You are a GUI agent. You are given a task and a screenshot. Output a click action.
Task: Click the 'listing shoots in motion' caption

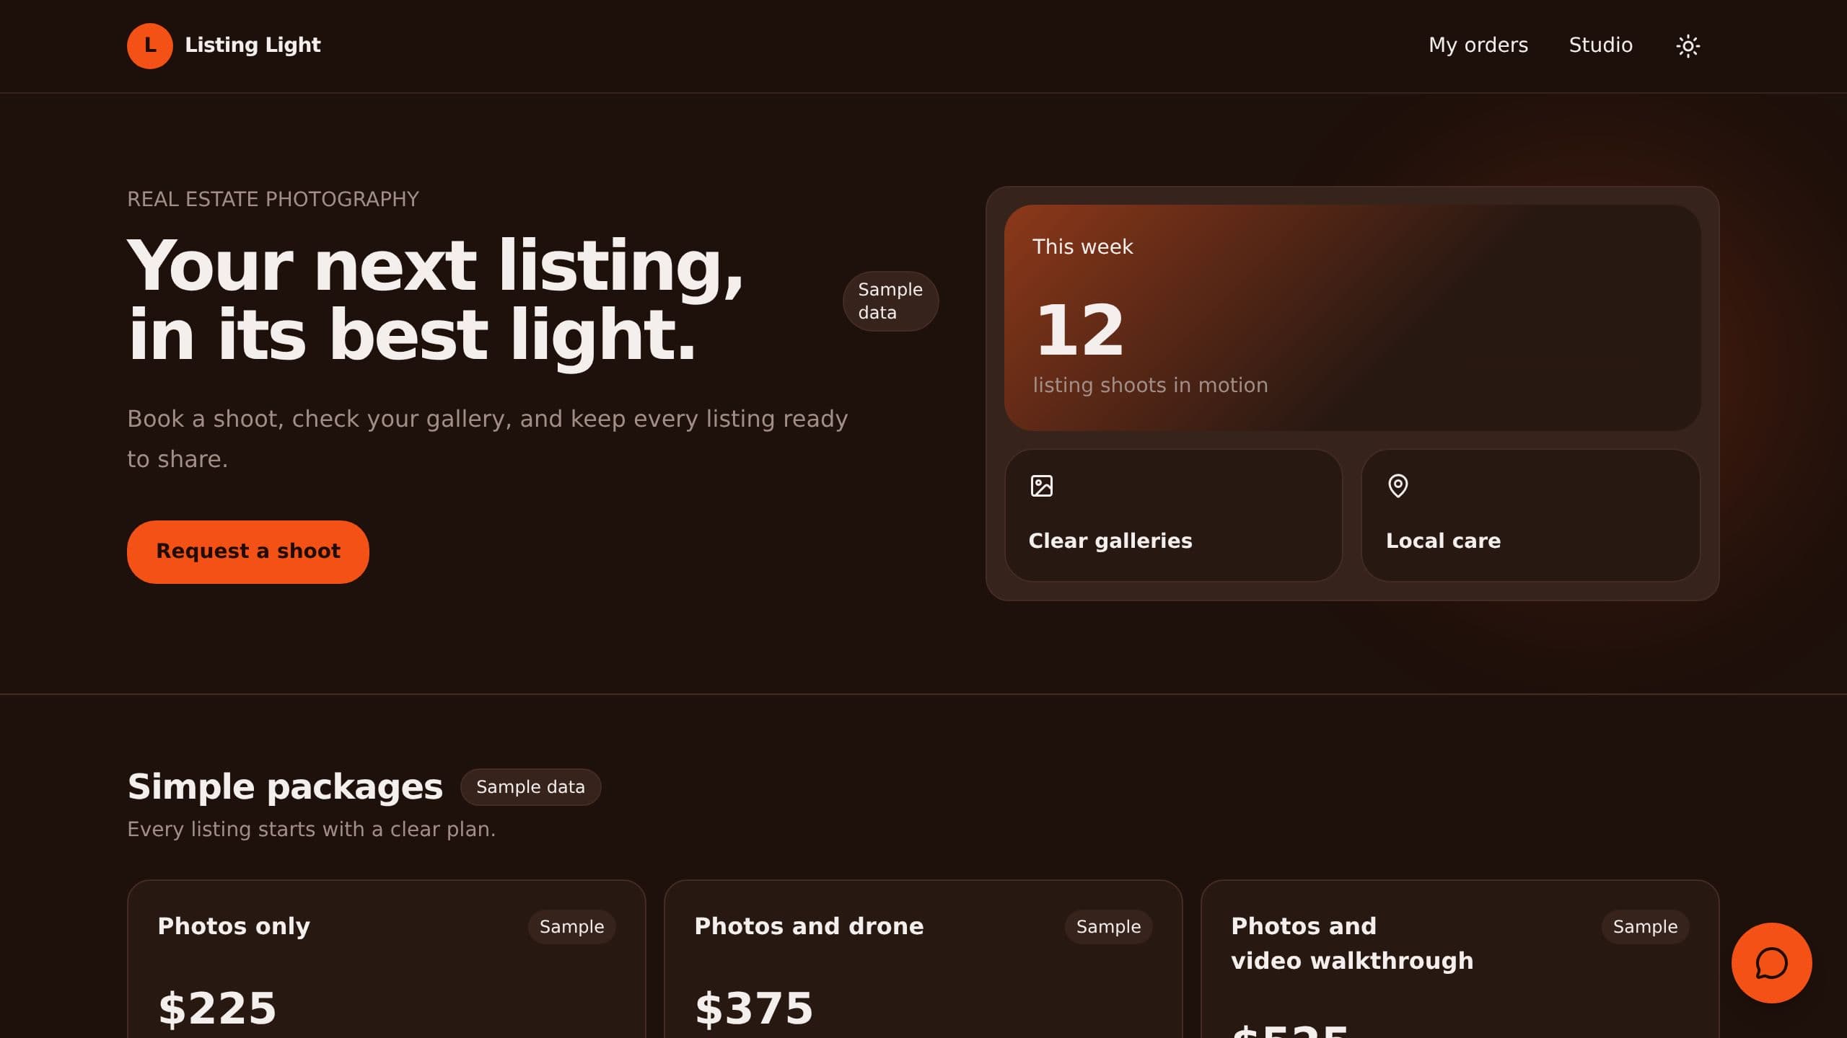[x=1150, y=385]
